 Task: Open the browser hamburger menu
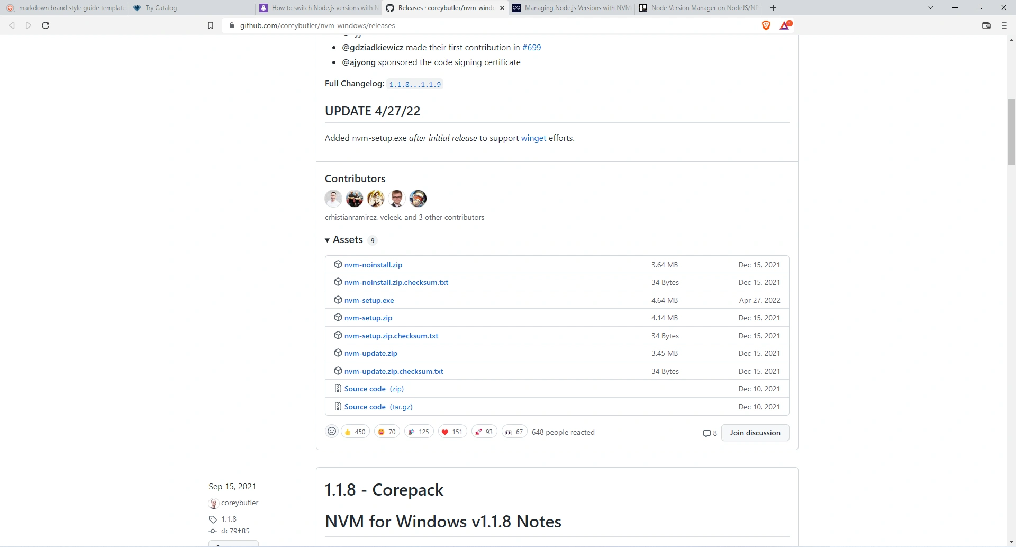(1004, 25)
